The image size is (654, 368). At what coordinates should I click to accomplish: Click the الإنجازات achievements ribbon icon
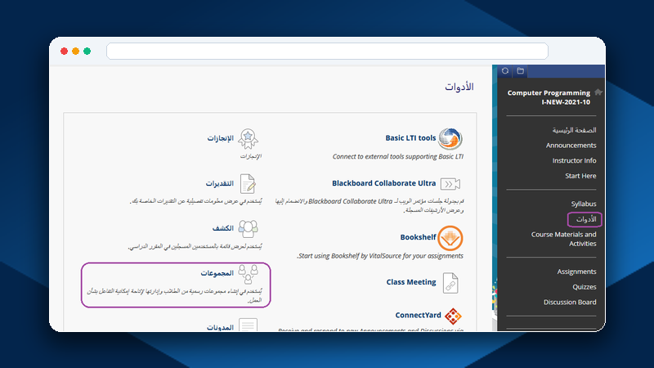coord(248,139)
